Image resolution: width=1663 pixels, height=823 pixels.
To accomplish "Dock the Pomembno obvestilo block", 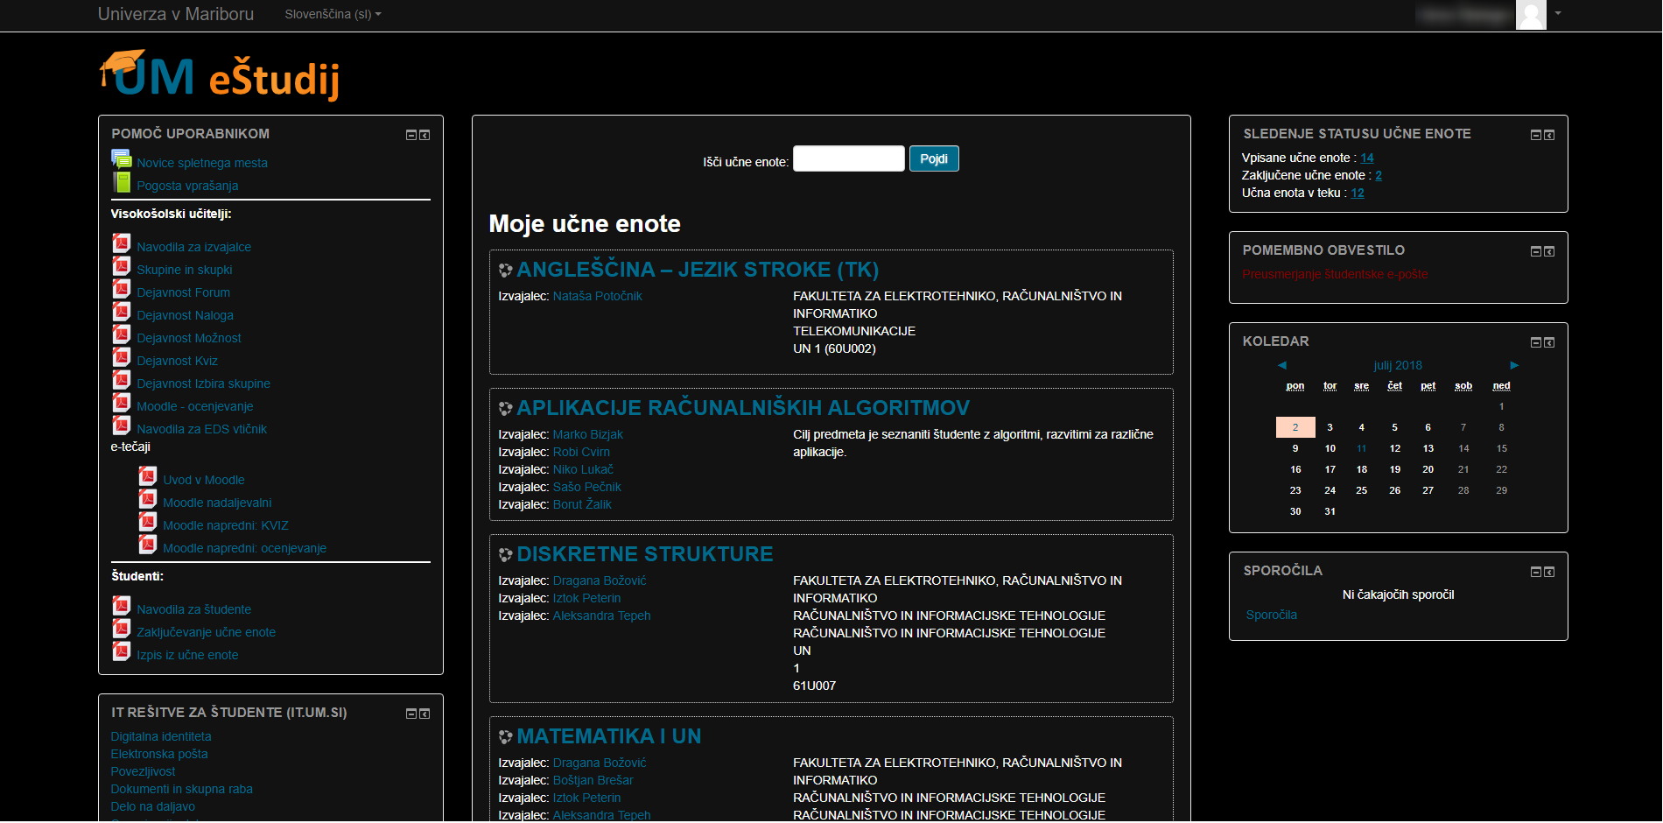I will coord(1549,251).
